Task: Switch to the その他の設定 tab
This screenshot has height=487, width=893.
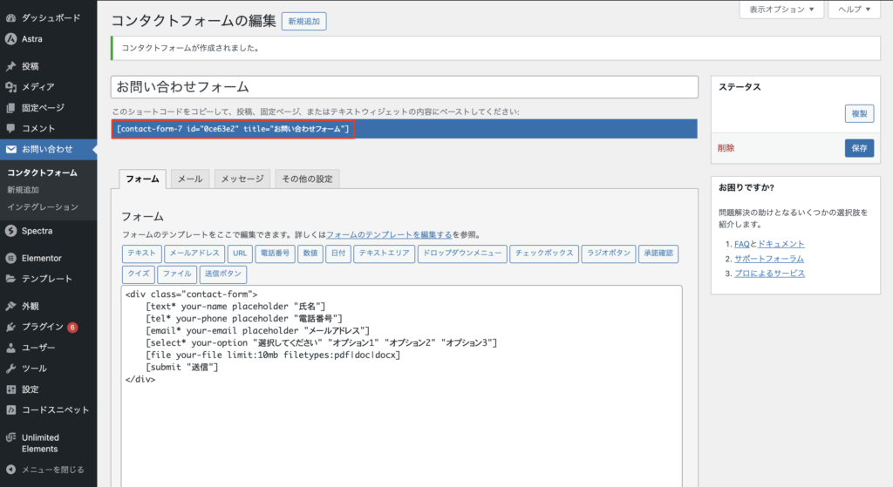Action: [x=307, y=179]
